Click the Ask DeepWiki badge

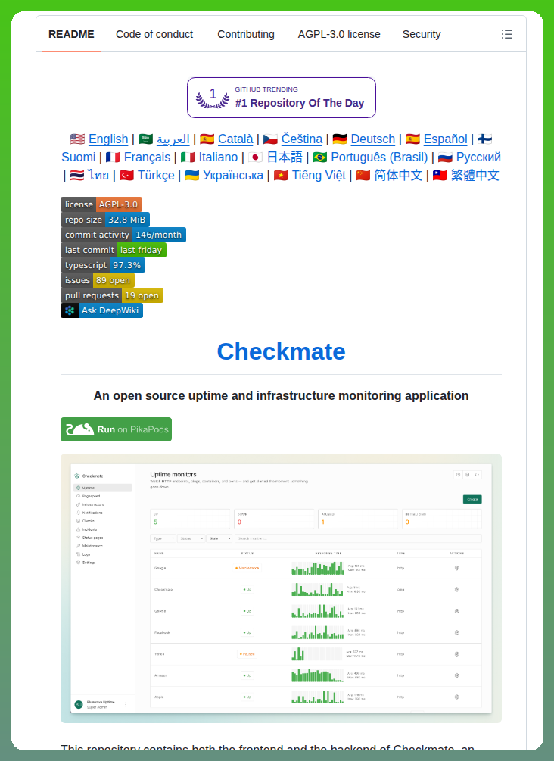[x=102, y=310]
